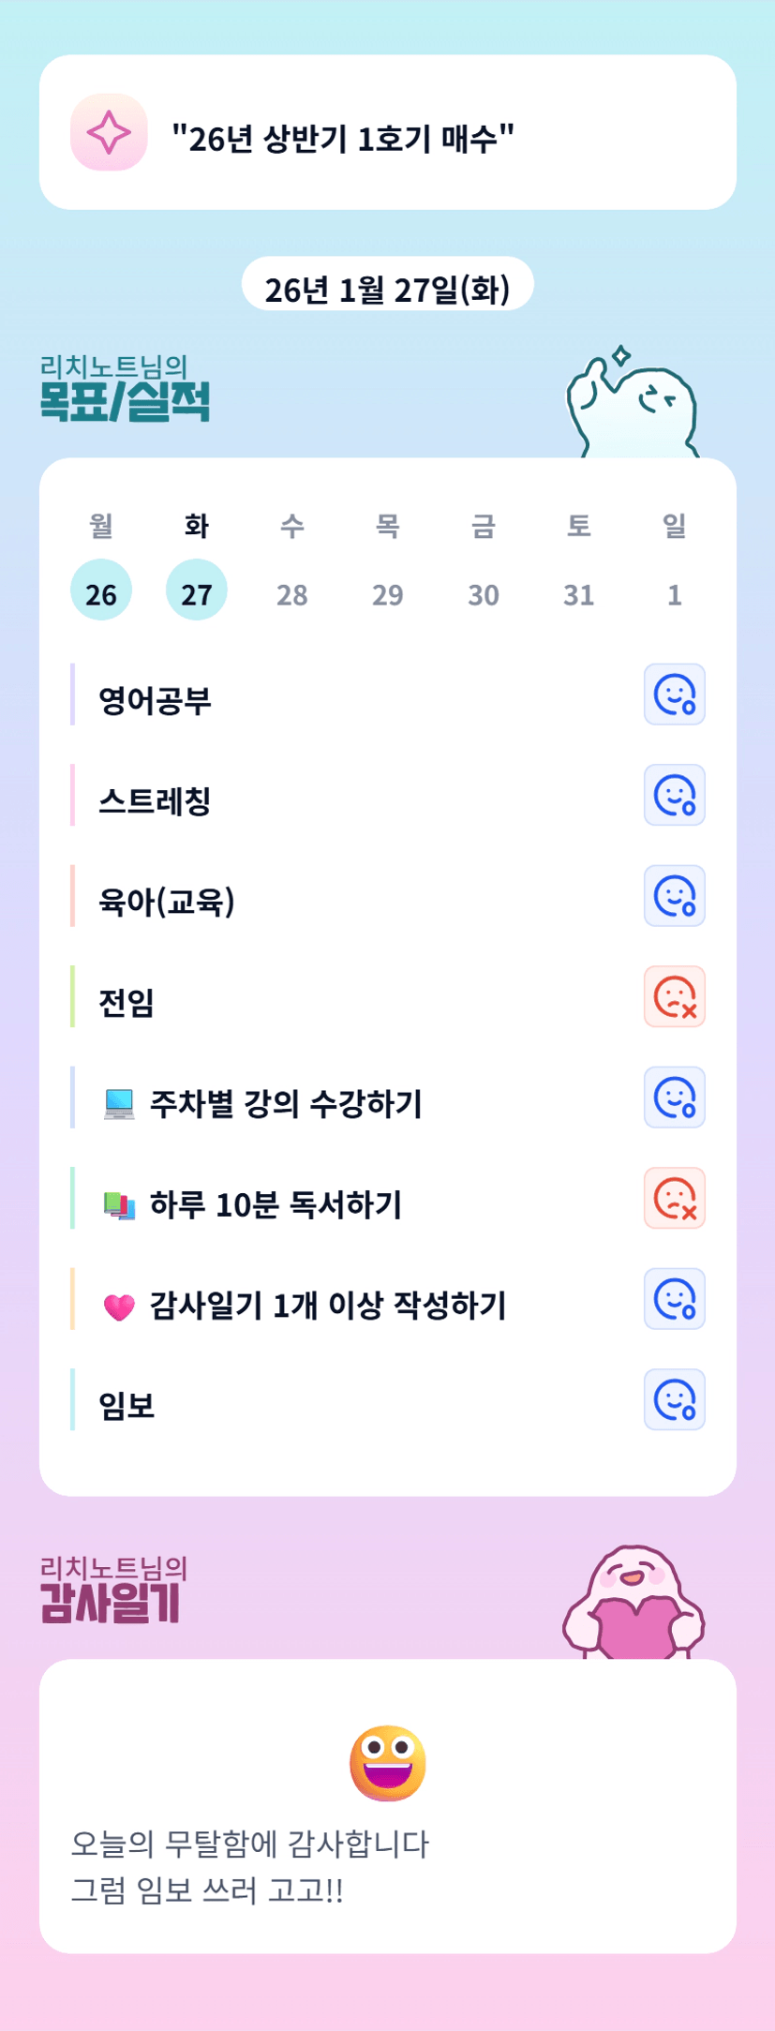Viewport: 775px width, 2031px height.
Task: Toggle the 전임 sad face status
Action: point(674,996)
